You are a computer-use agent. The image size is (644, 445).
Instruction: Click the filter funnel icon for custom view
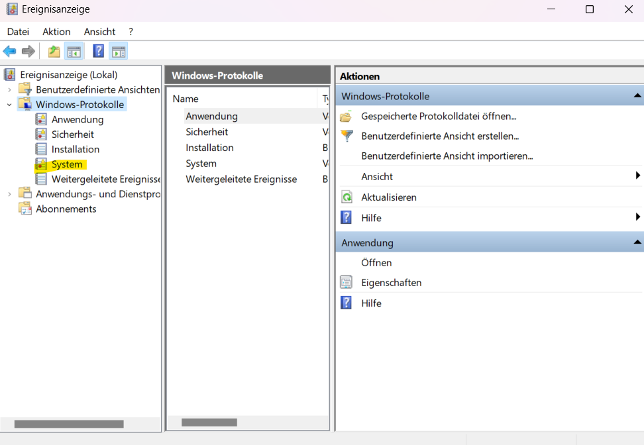[347, 136]
